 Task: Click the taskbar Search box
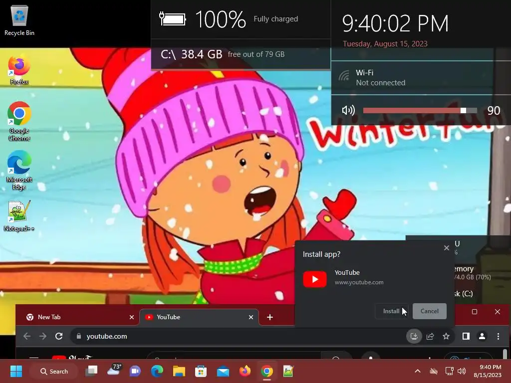(53, 371)
